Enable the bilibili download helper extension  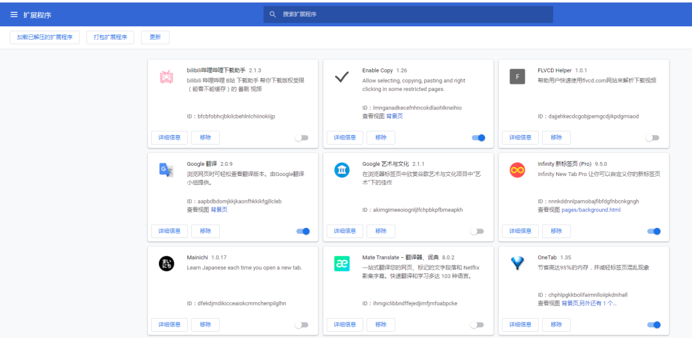tap(302, 138)
